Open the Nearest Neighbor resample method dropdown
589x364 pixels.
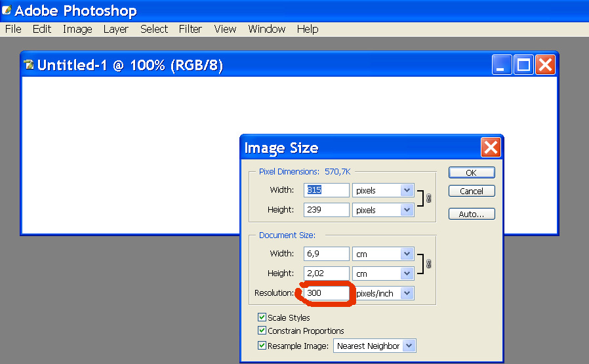(x=375, y=346)
